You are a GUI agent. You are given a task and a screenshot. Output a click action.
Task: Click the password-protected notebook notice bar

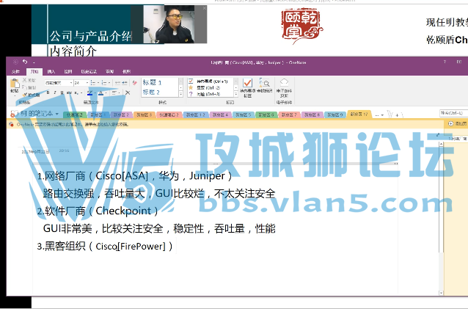[225, 124]
